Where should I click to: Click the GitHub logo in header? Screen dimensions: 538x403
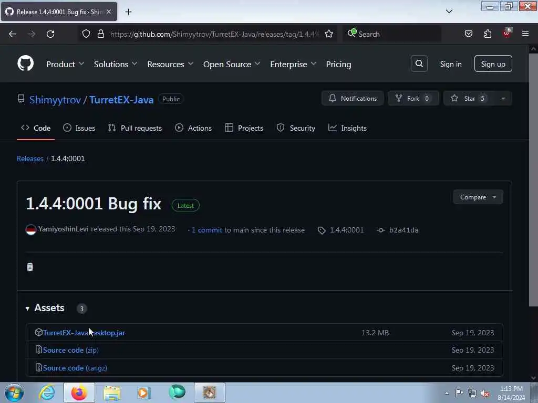click(25, 63)
